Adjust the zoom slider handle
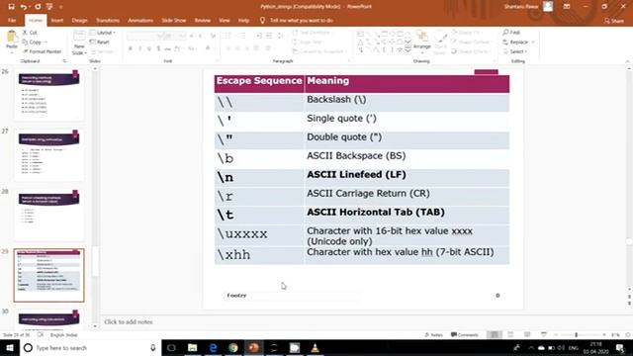This screenshot has width=633, height=356. [576, 334]
